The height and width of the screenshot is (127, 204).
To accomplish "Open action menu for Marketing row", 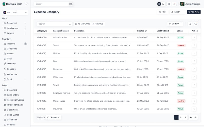I will point(194,69).
